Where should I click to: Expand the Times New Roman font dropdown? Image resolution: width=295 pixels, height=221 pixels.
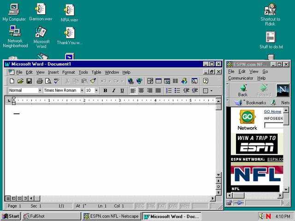tap(82, 90)
